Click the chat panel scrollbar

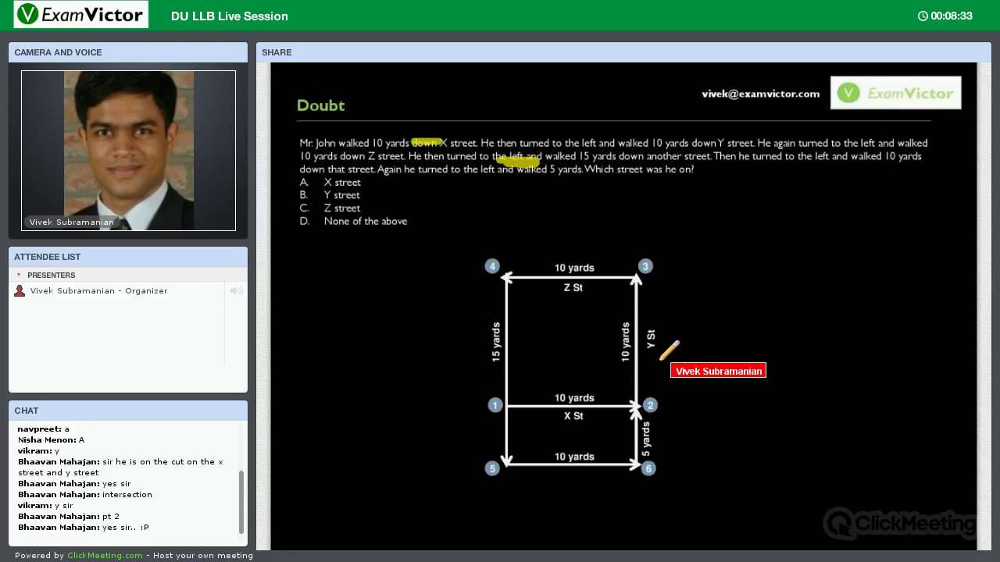coord(241,502)
